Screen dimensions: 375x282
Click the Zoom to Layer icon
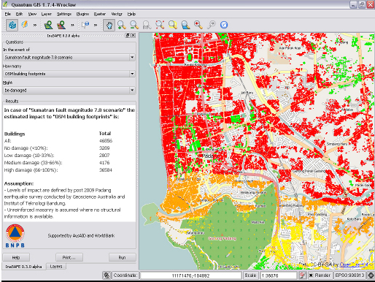point(185,25)
